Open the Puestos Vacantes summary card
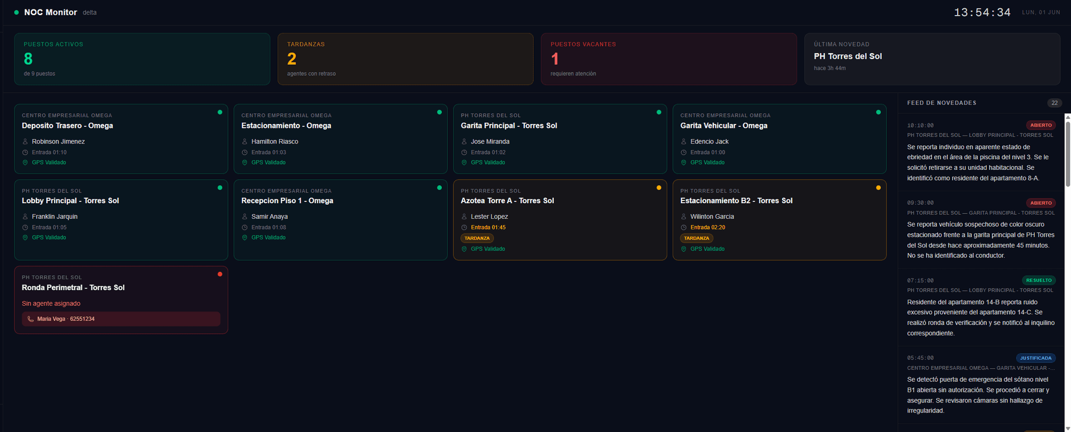This screenshot has height=432, width=1071. (x=669, y=59)
